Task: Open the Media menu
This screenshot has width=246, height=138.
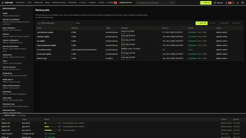Action: pyautogui.click(x=47, y=3)
